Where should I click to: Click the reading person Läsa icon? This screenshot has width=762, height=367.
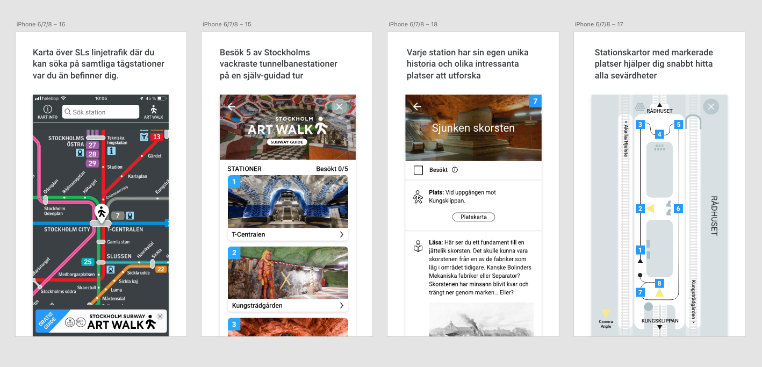[418, 246]
